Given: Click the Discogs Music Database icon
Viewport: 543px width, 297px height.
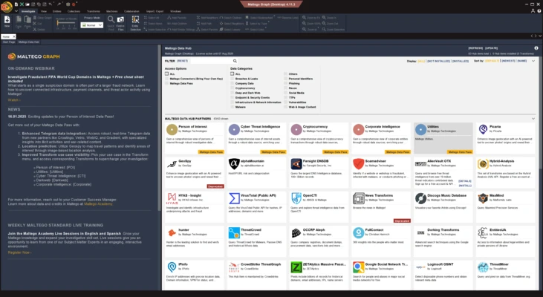Looking at the screenshot, I should [x=420, y=198].
